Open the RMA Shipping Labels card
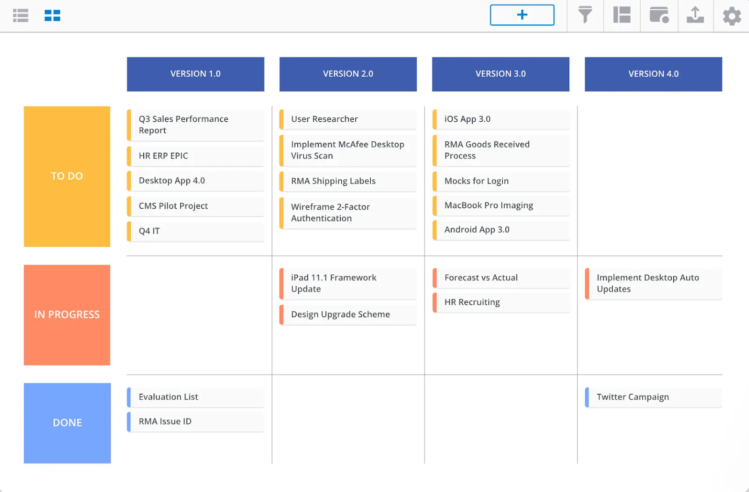The width and height of the screenshot is (749, 492). click(348, 181)
